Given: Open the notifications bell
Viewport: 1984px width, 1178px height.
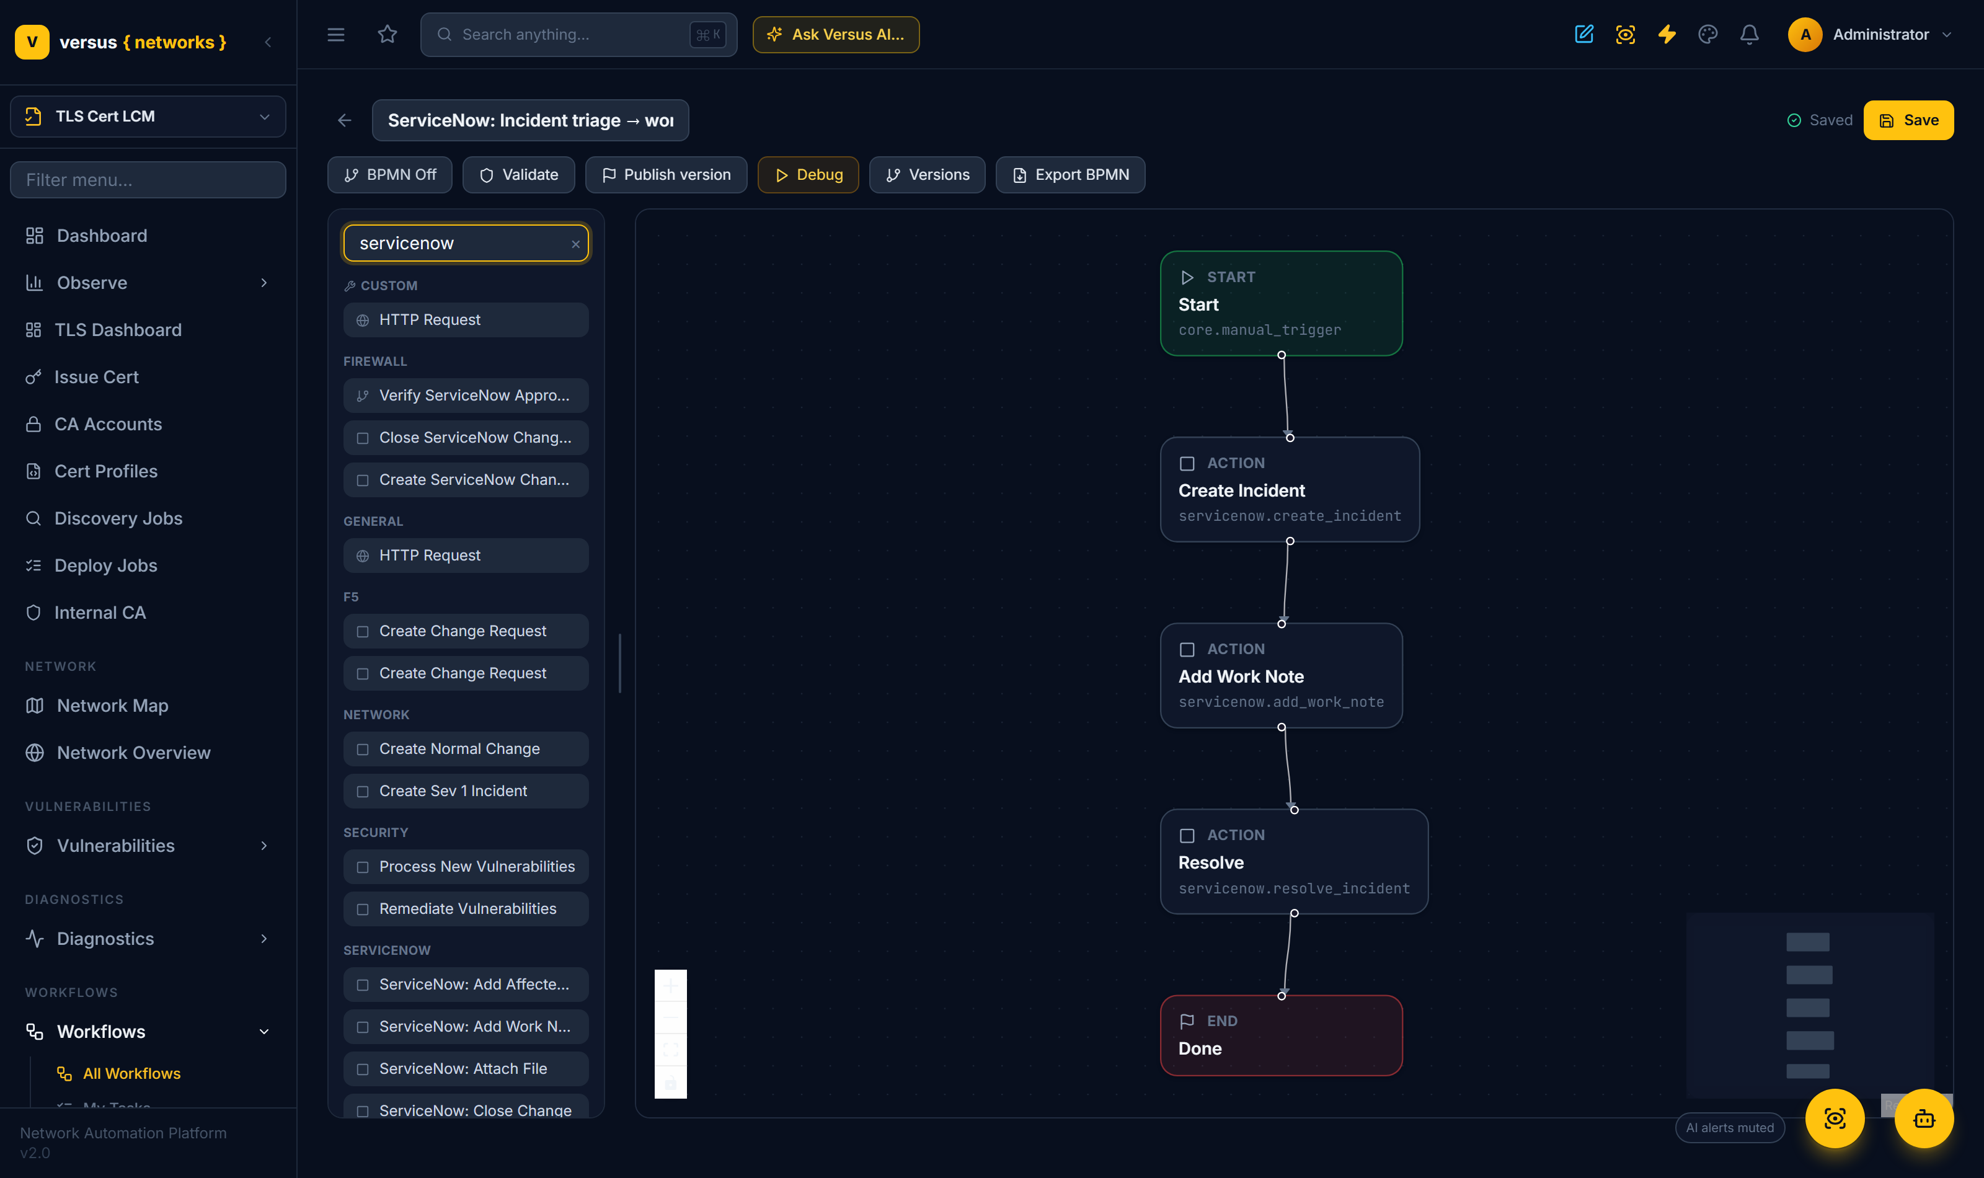Looking at the screenshot, I should [1749, 34].
